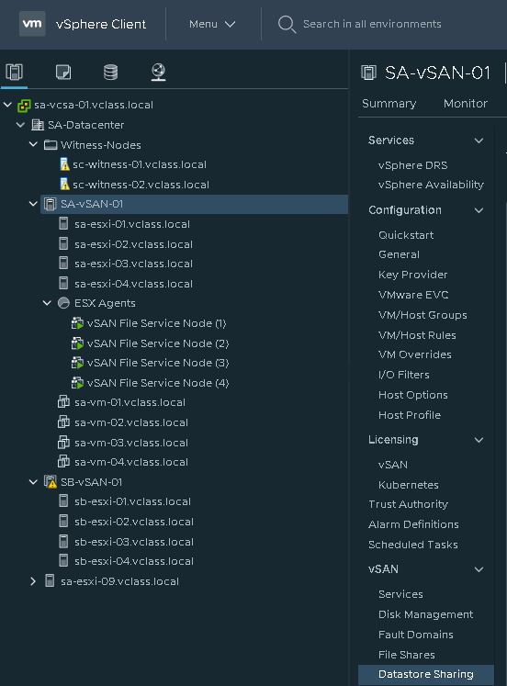
Task: Open Quickstart configuration
Action: [406, 235]
